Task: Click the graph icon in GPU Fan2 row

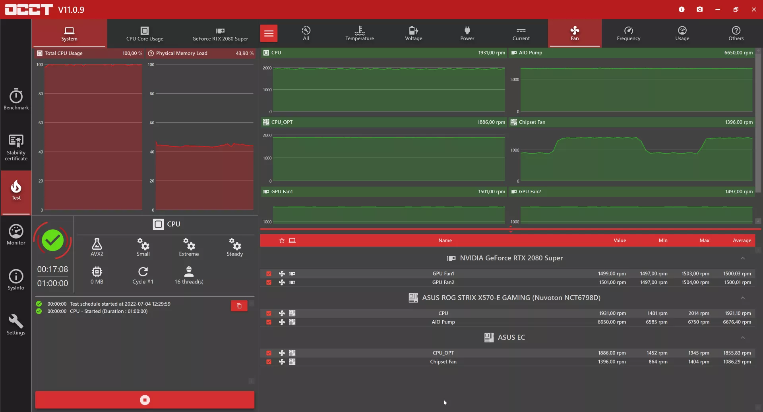Action: pyautogui.click(x=292, y=283)
